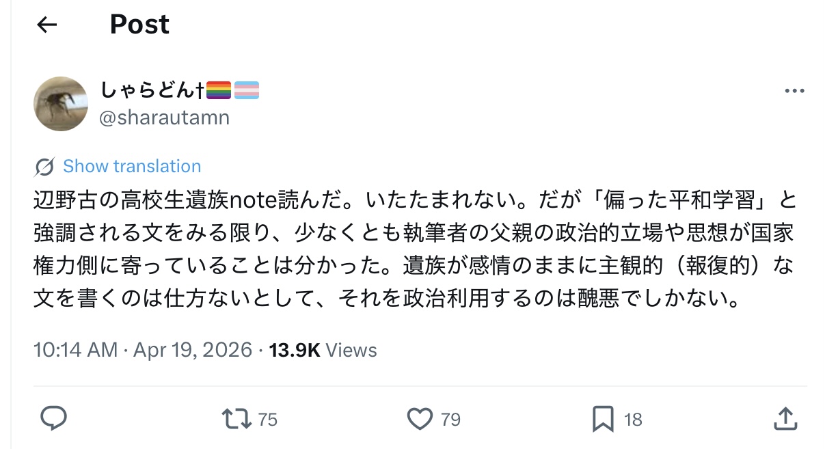Viewport: 825px width, 449px height.
Task: Click the like count 79
Action: tap(450, 419)
